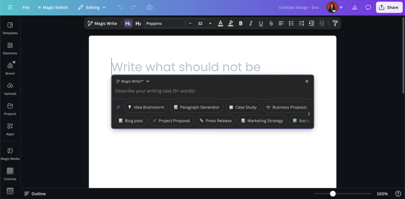The height and width of the screenshot is (199, 405).
Task: Open Magic Switch in the top bar
Action: click(53, 8)
